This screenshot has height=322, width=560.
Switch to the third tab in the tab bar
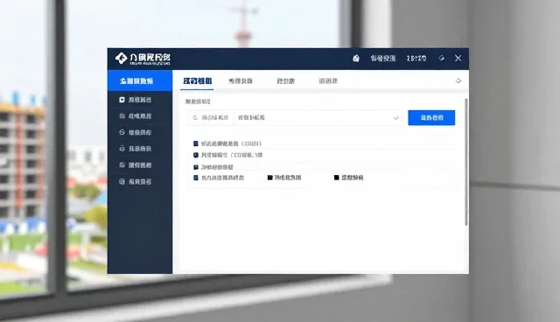pyautogui.click(x=286, y=81)
